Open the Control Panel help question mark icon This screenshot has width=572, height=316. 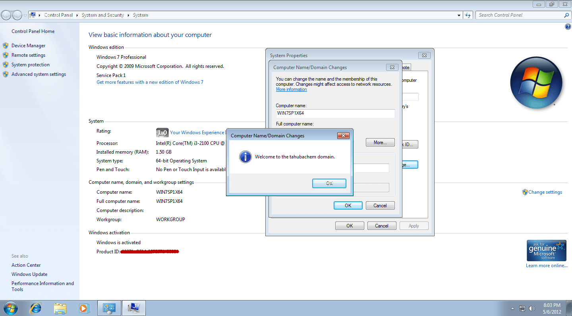[568, 27]
